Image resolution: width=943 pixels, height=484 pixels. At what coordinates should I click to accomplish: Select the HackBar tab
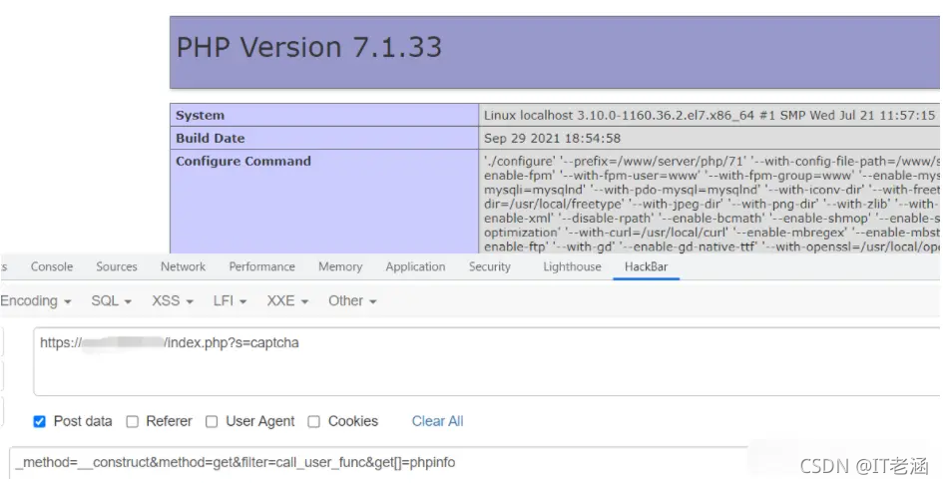pyautogui.click(x=646, y=267)
